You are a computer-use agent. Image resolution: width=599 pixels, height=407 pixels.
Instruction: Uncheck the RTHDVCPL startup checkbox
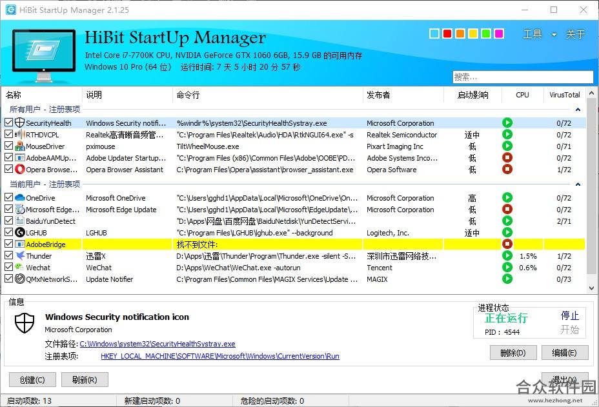[9, 134]
